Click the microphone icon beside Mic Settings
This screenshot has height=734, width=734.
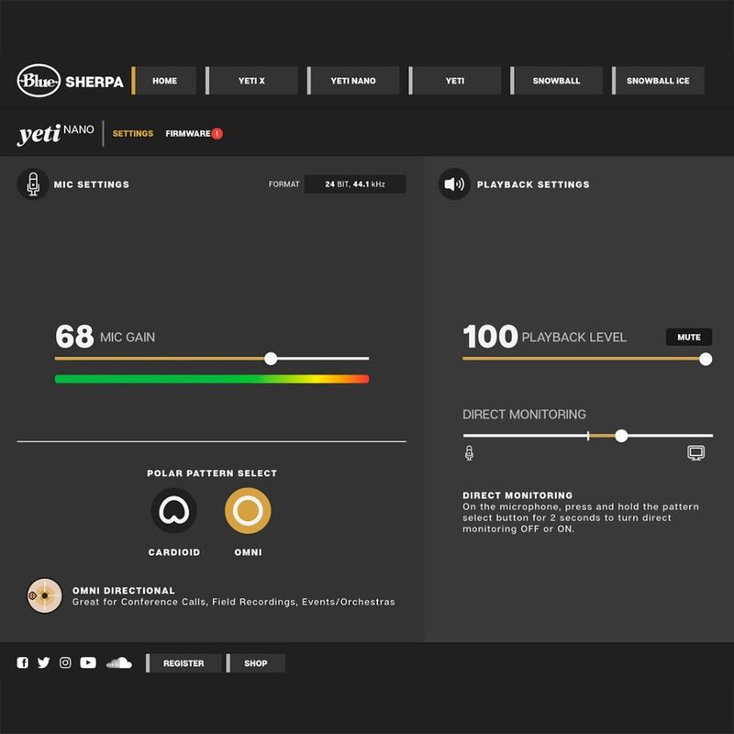click(x=33, y=184)
